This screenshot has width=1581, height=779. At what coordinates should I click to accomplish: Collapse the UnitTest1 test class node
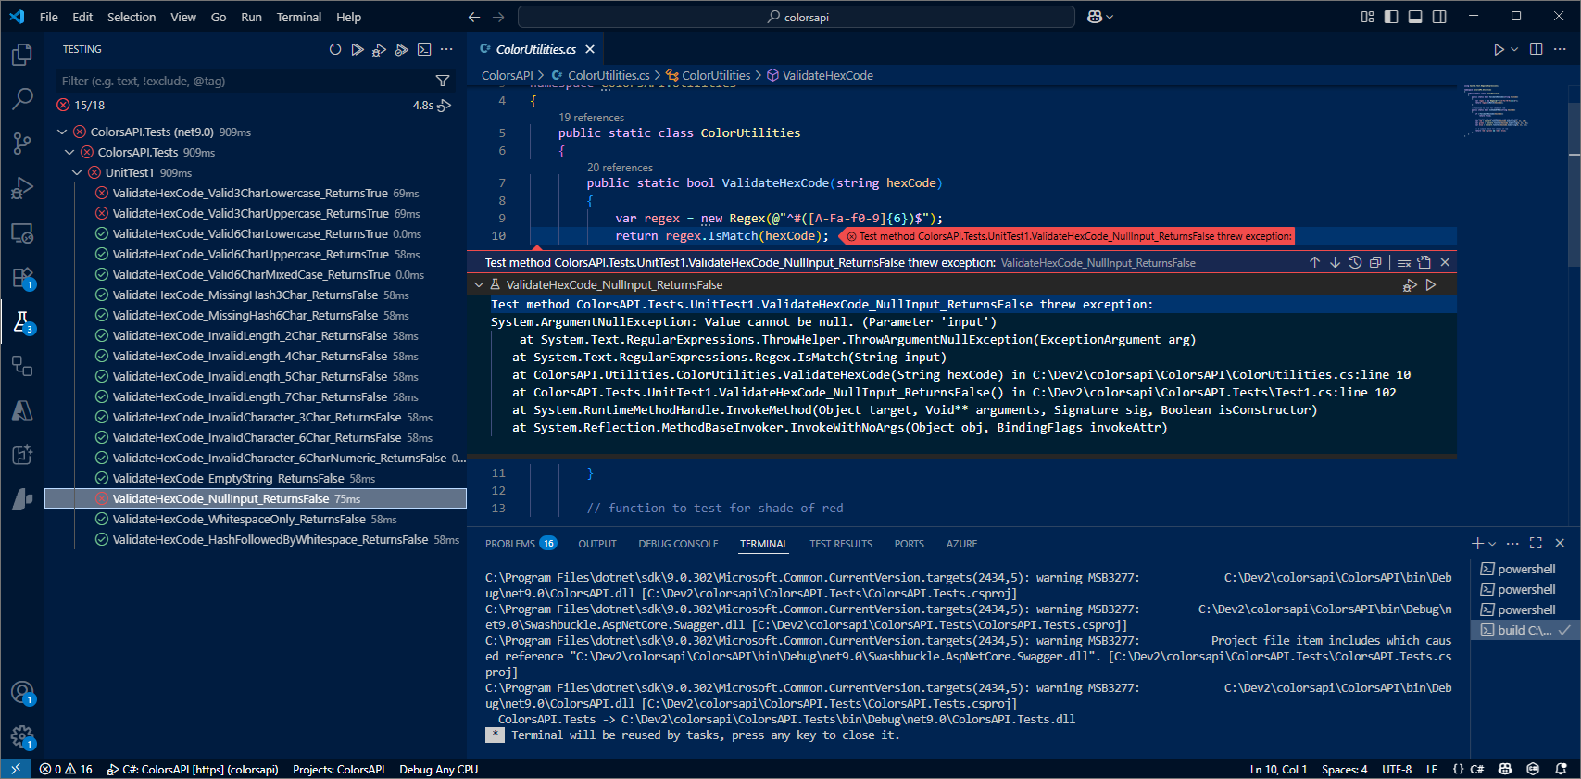pos(77,173)
